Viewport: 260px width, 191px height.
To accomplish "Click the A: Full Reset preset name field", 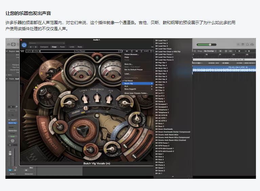I will [79, 51].
